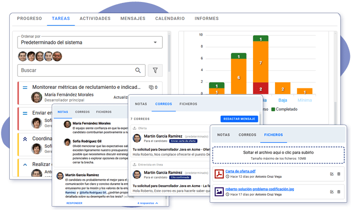This screenshot has width=351, height=210.
Task: Click the filter funnel icon beside search
Action: pos(155,71)
